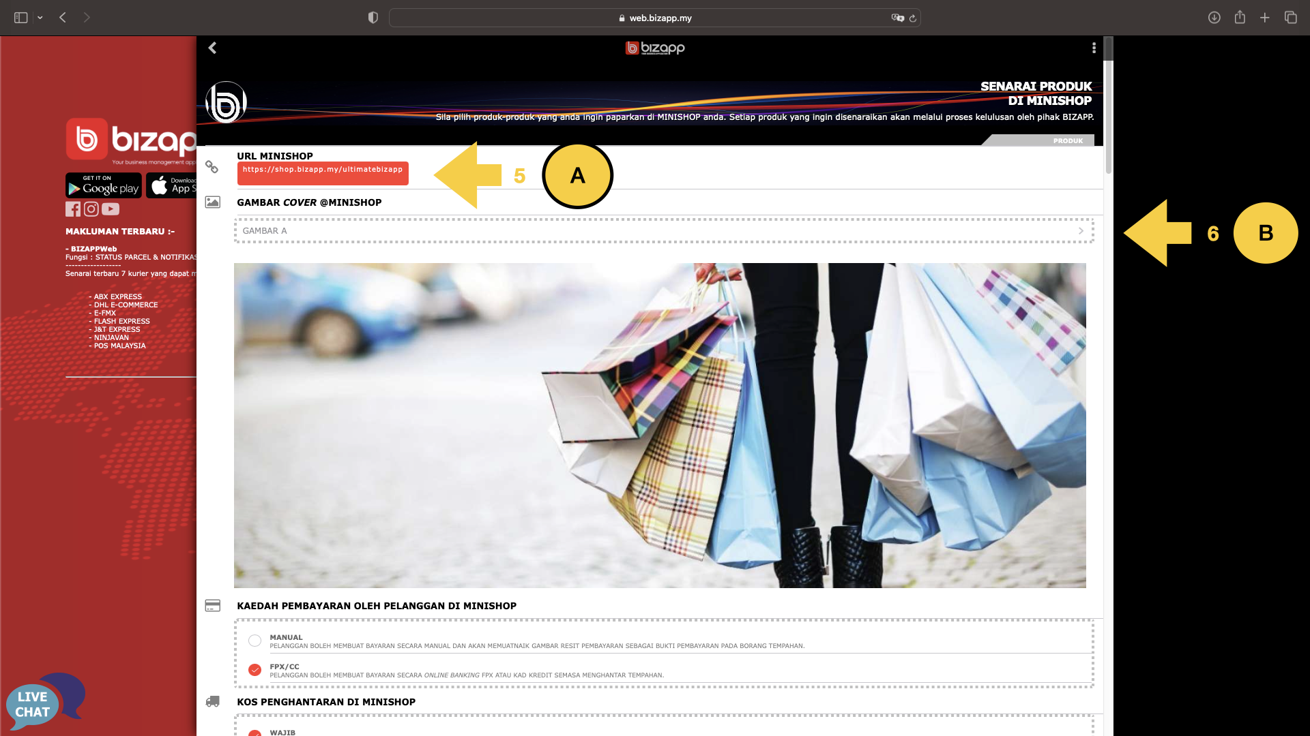
Task: Click the E-FMX courier entry
Action: [x=105, y=313]
